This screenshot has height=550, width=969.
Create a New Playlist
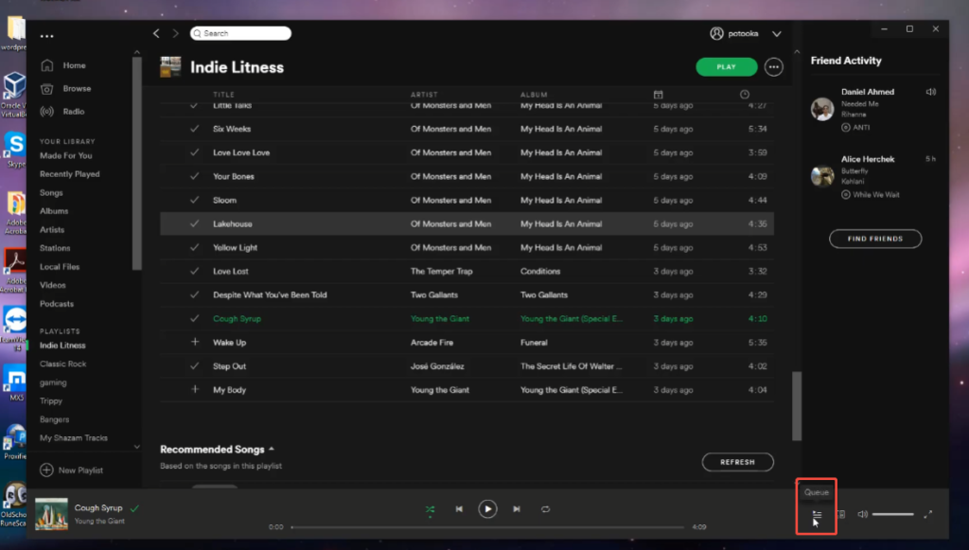(72, 470)
